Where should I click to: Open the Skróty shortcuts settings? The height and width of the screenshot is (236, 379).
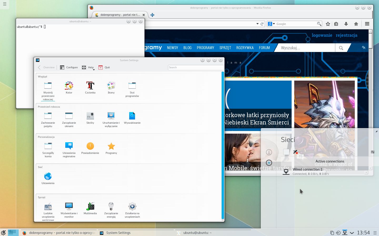90,118
